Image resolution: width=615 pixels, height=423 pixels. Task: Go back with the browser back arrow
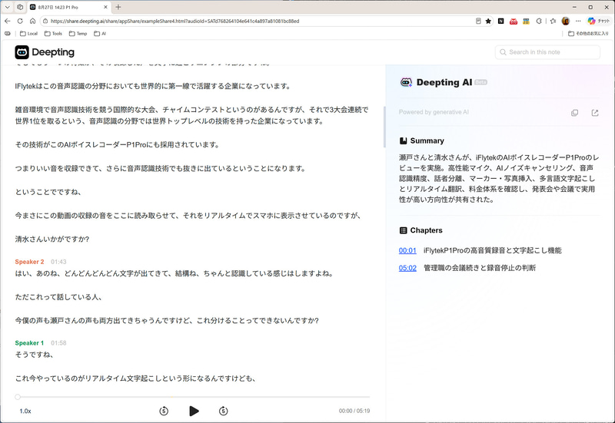coord(8,21)
